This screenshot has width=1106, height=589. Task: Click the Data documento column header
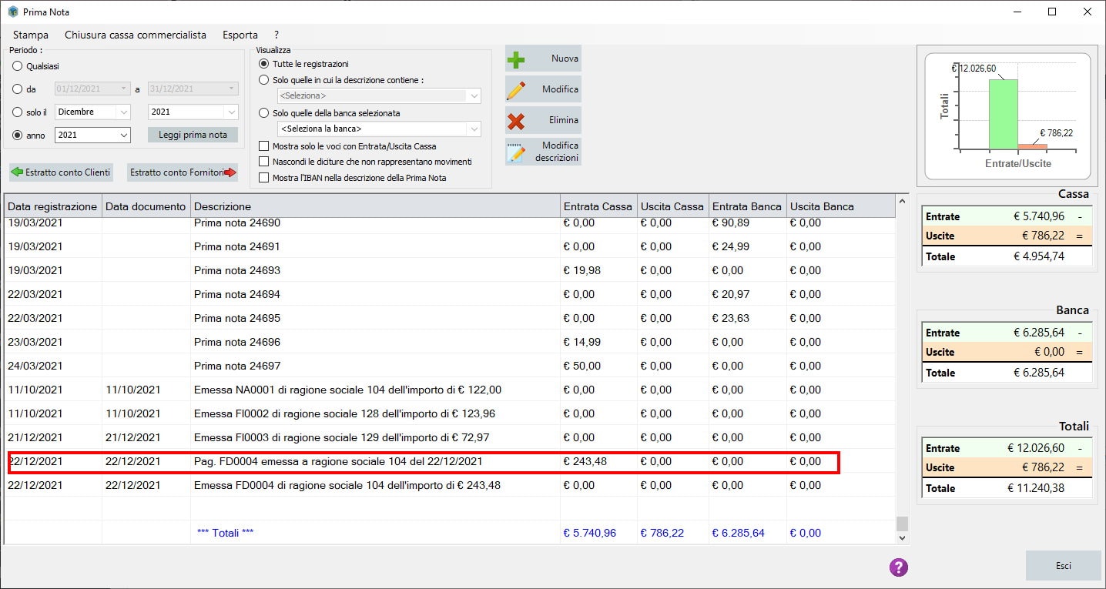146,206
